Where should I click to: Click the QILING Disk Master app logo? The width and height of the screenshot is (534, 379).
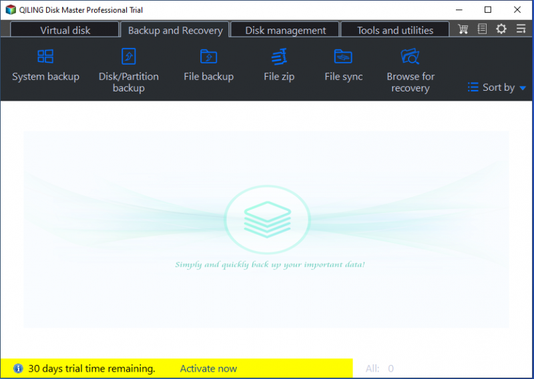[x=11, y=9]
